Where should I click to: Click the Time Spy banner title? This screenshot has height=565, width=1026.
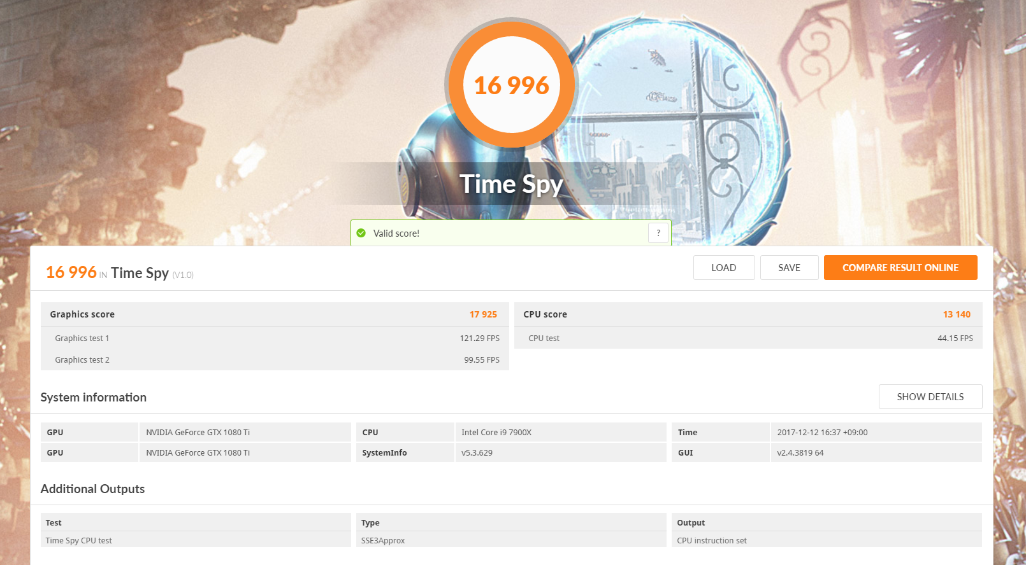[x=511, y=184]
